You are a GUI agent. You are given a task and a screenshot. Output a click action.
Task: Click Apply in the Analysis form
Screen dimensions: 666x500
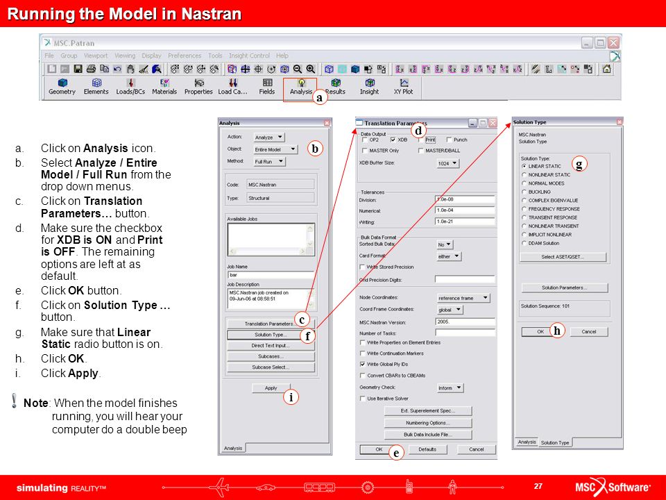tap(271, 387)
